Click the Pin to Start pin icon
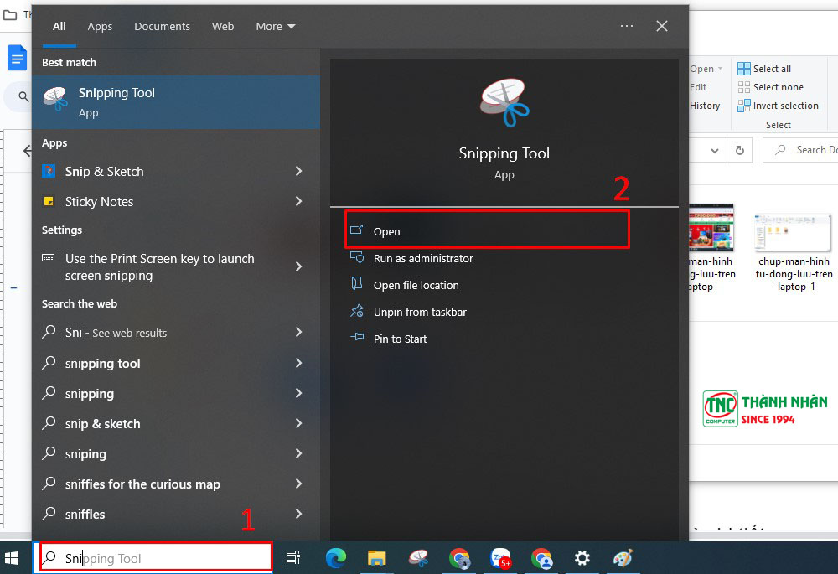This screenshot has height=574, width=838. [356, 337]
